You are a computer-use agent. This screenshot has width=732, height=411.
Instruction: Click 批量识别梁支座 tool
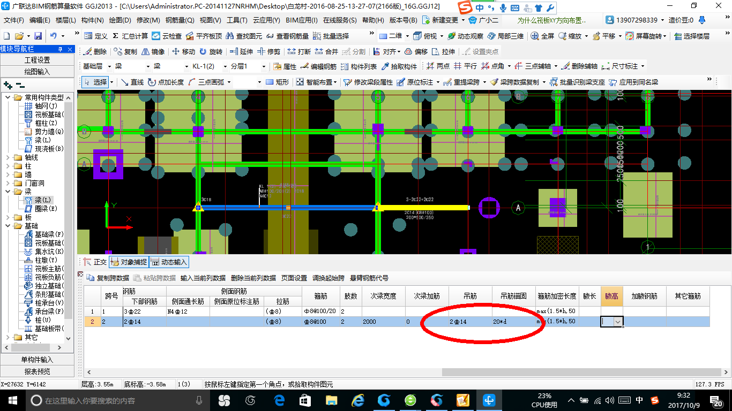(577, 82)
